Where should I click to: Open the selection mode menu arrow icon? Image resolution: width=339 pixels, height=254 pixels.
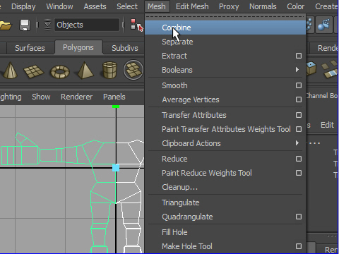pyautogui.click(x=47, y=25)
